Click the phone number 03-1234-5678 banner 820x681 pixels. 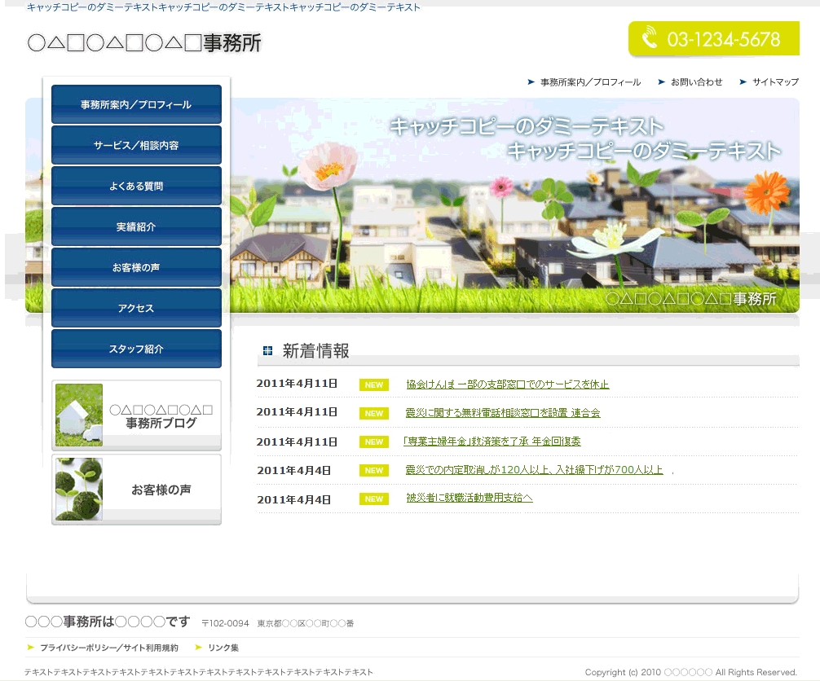pyautogui.click(x=714, y=38)
